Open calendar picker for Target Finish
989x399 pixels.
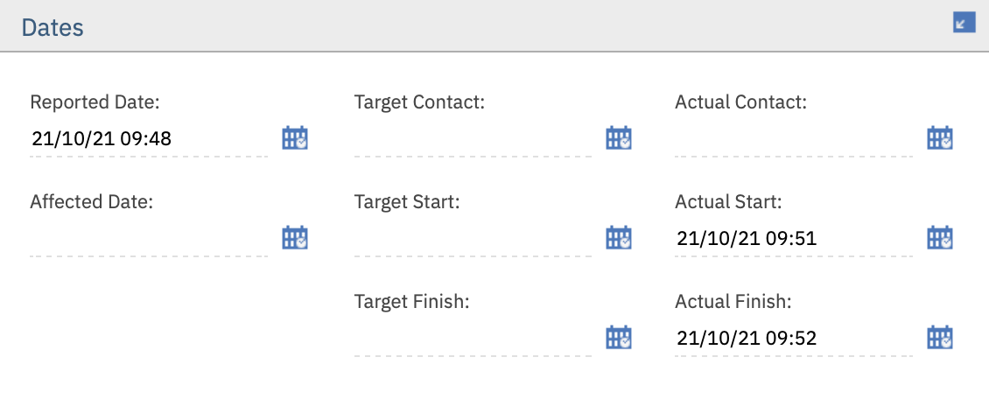tap(619, 338)
